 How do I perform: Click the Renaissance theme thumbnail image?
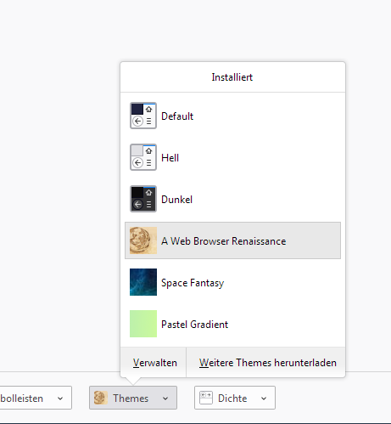143,240
